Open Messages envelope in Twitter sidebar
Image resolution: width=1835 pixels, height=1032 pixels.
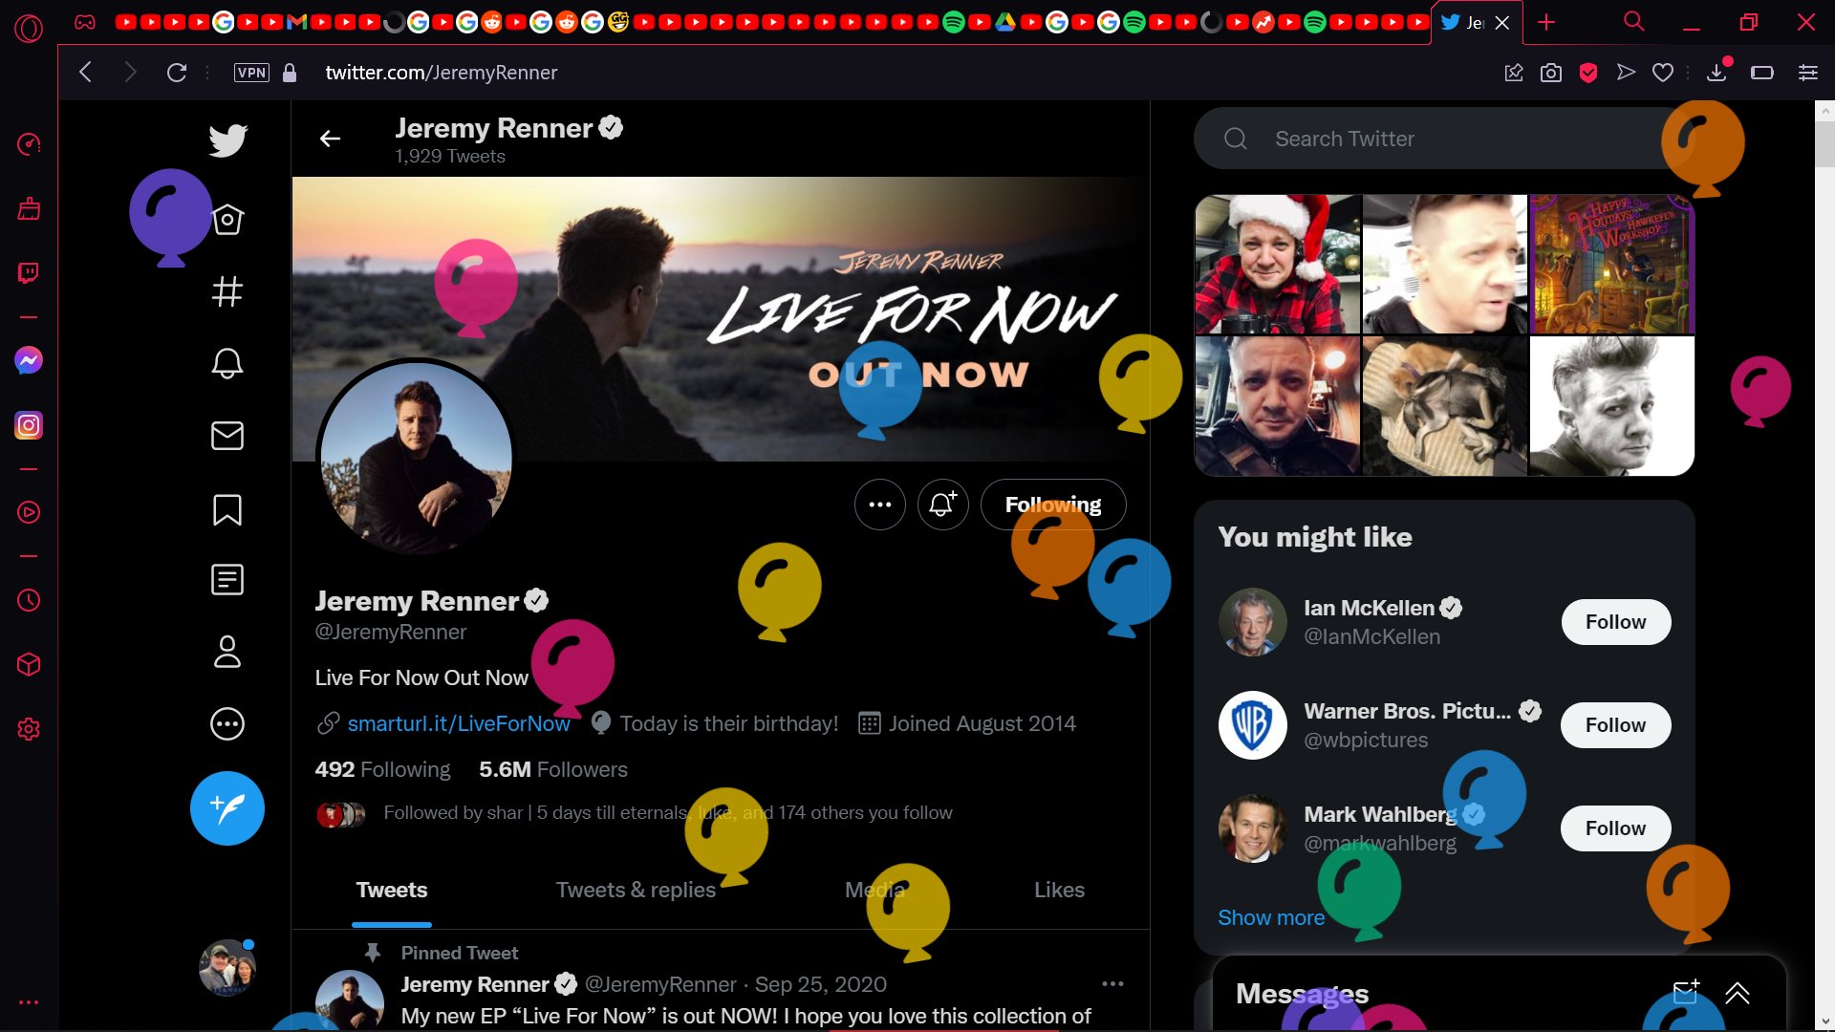point(227,436)
